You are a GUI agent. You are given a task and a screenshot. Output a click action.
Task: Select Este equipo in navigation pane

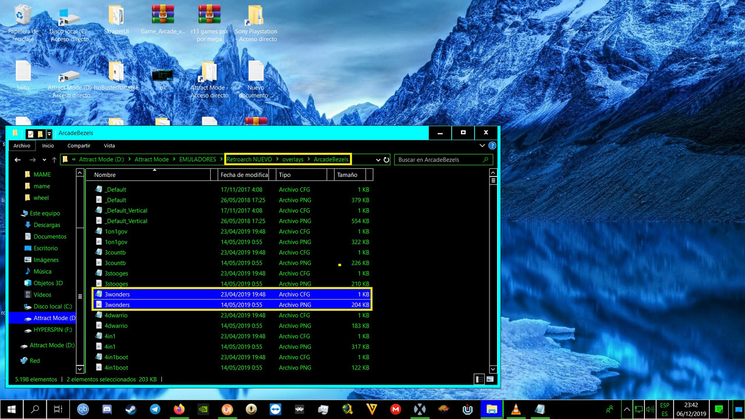tap(44, 214)
